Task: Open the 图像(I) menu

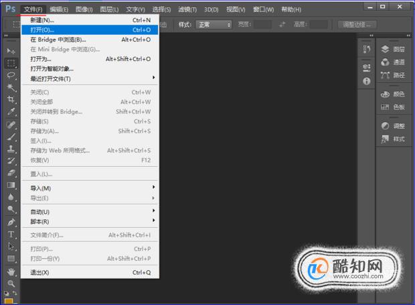Action: [x=84, y=9]
